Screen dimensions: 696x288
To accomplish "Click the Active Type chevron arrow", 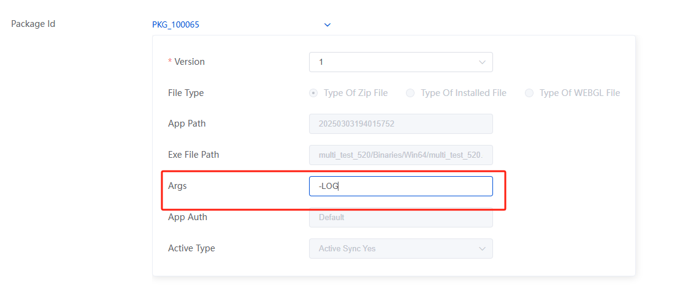I will (482, 249).
